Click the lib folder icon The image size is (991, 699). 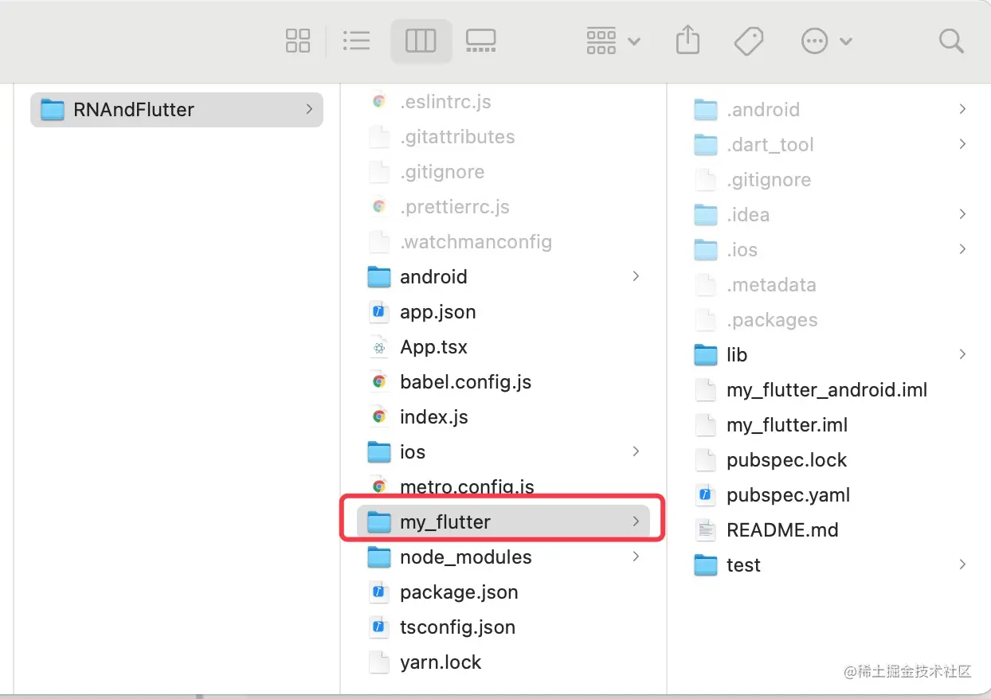[x=706, y=355]
